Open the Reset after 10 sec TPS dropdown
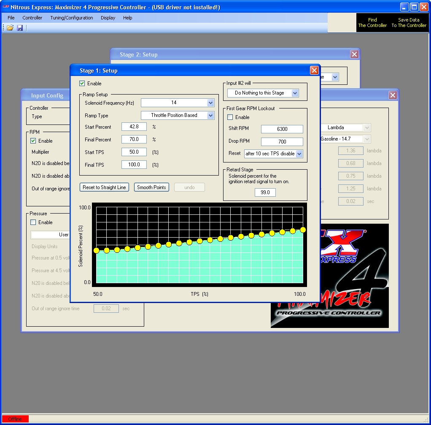Viewport: 431px width, 425px height. click(299, 154)
